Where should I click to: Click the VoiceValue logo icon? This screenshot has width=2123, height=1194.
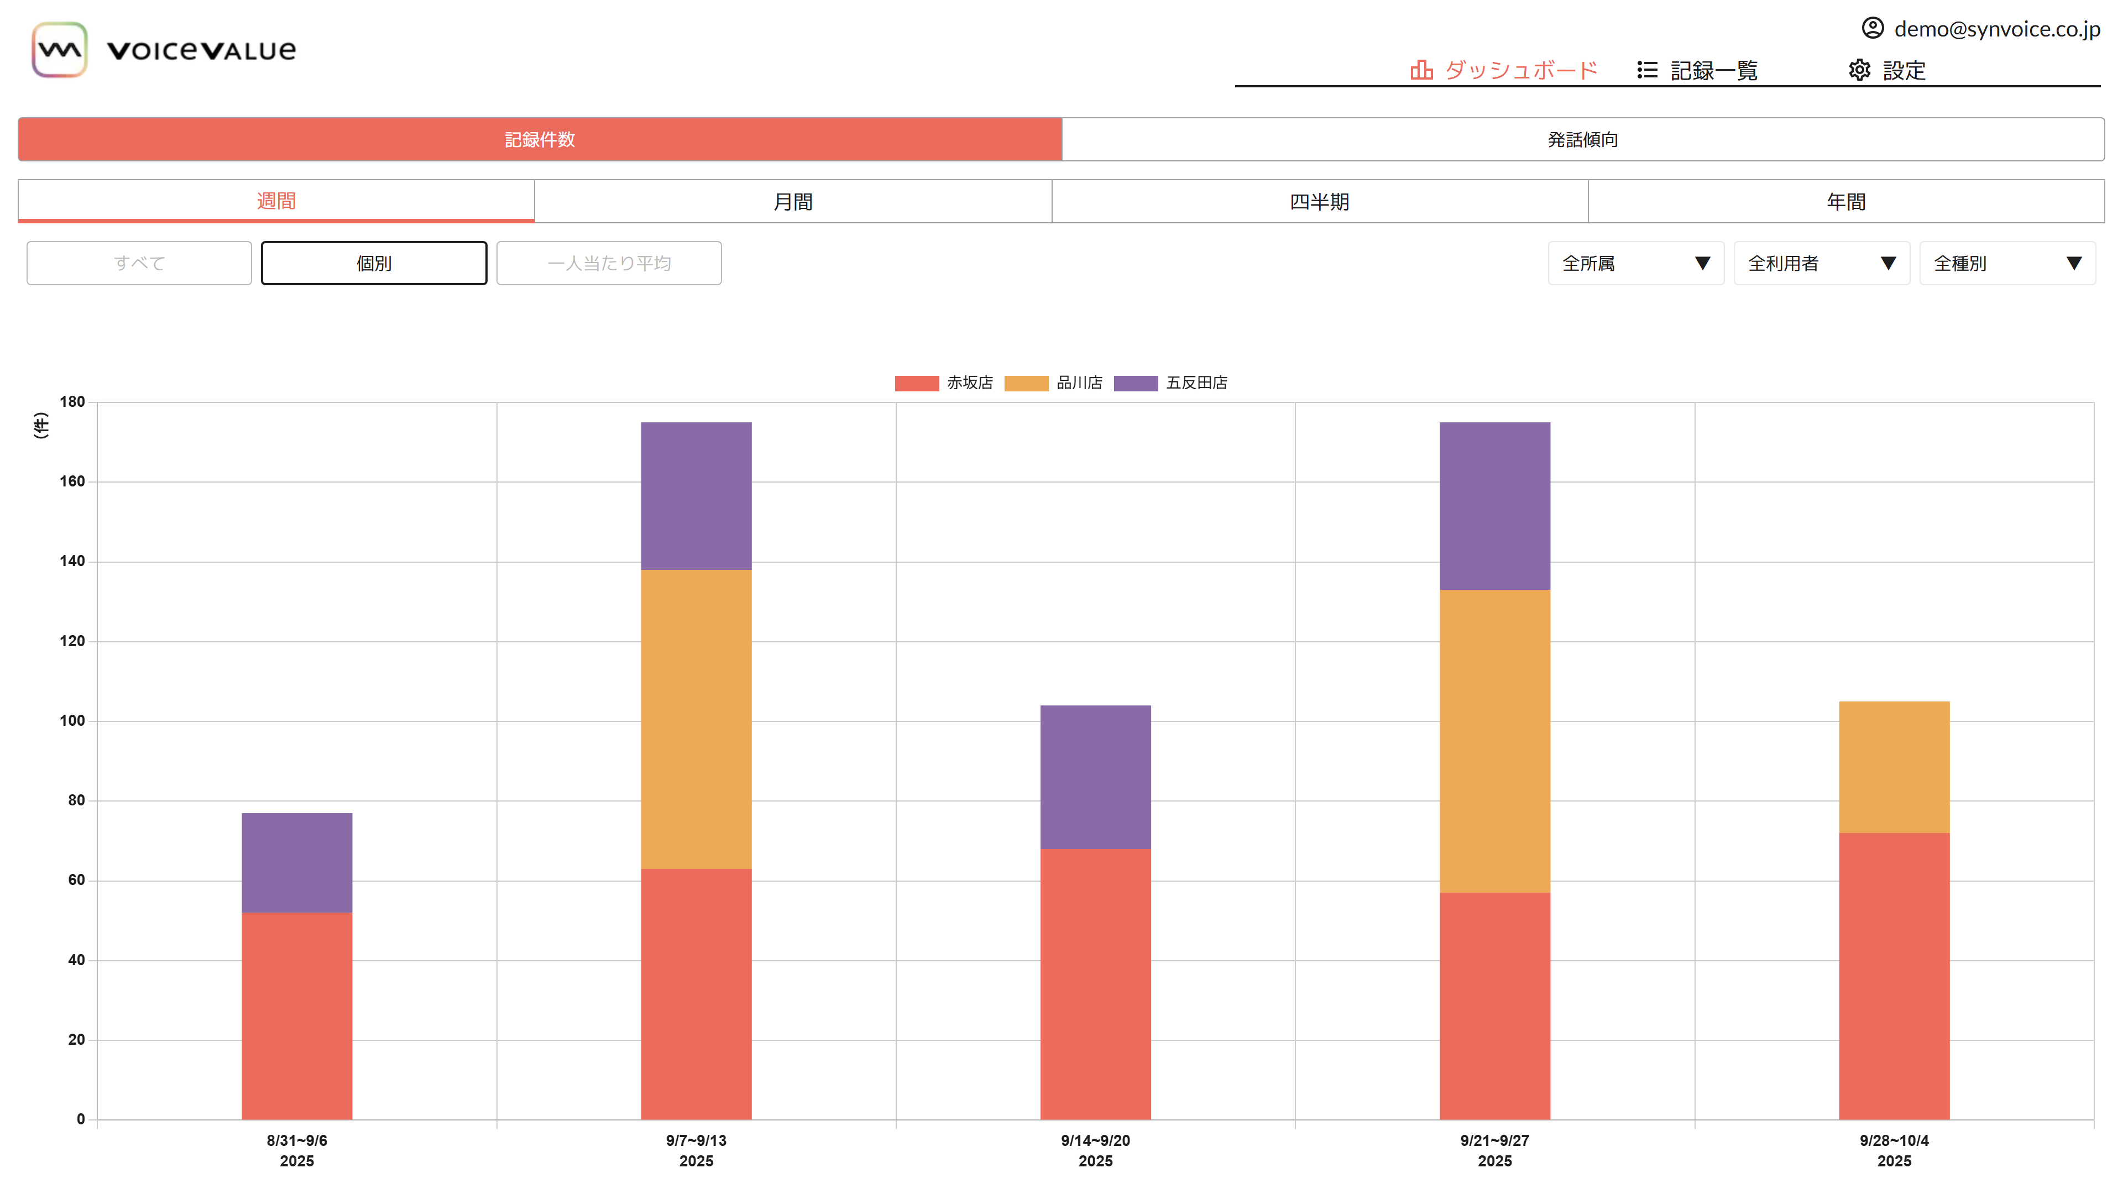(59, 49)
